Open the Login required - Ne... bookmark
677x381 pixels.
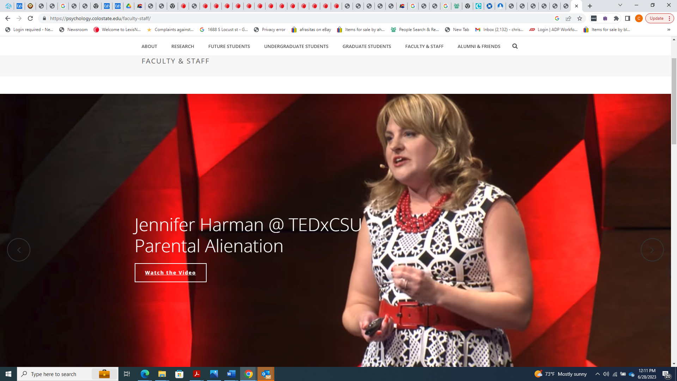tap(29, 30)
